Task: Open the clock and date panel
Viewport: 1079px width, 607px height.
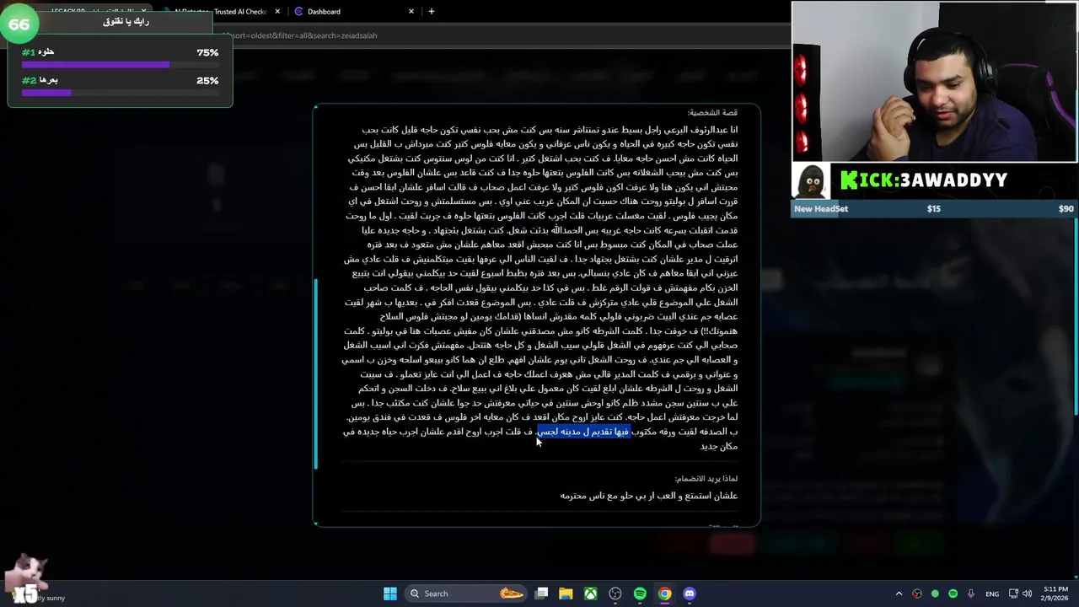Action: tap(1055, 594)
